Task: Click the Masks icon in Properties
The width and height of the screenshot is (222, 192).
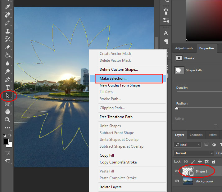Action: tap(179, 58)
